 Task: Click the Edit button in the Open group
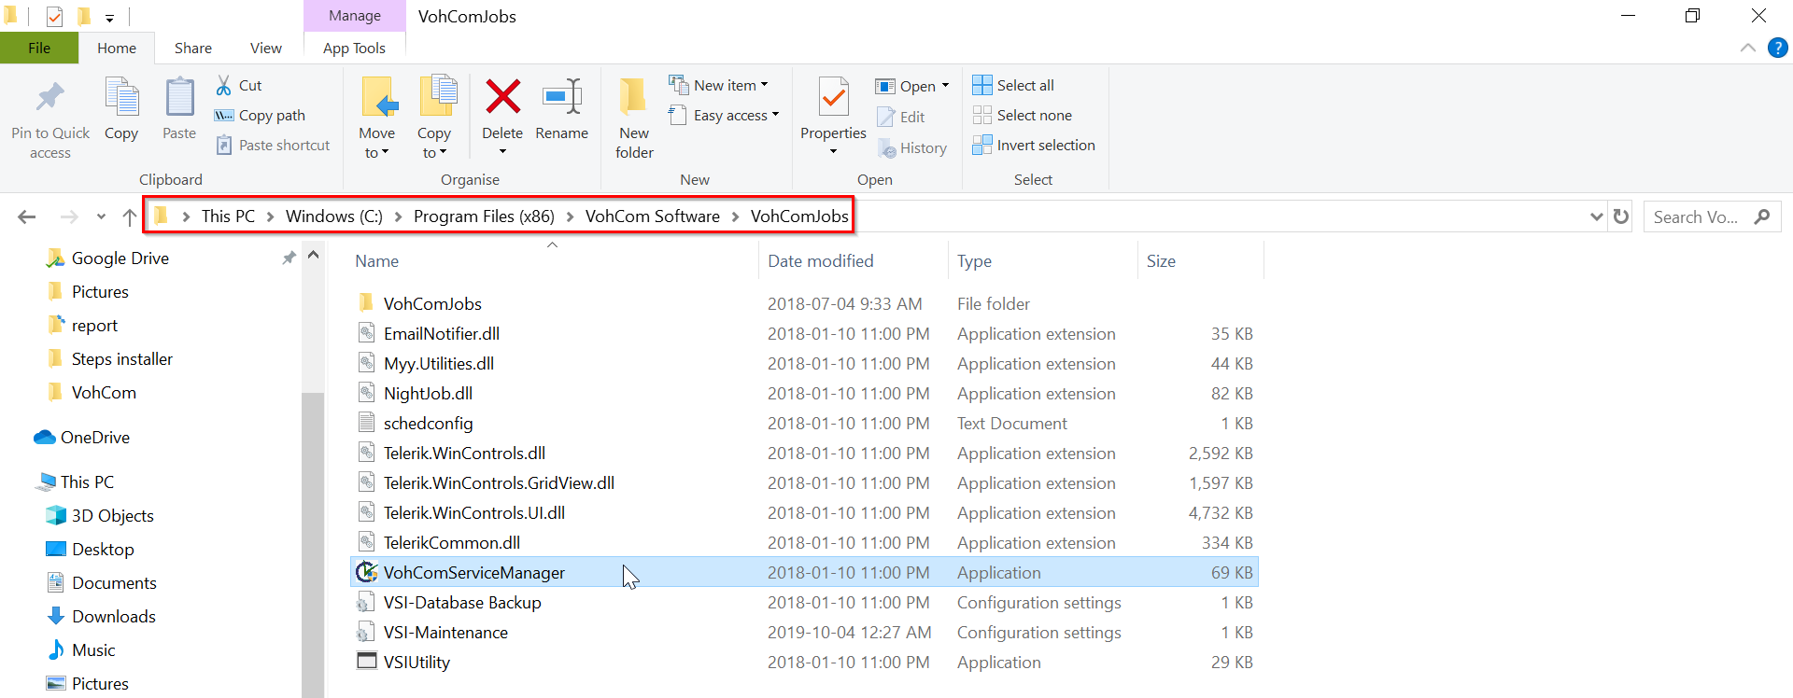click(x=901, y=117)
